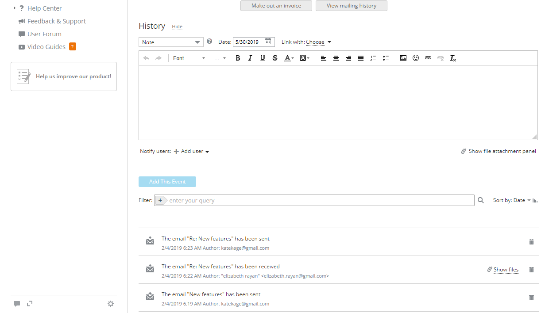Click the Show file attachment panel link
Viewport: 549px width, 313px height.
point(502,151)
